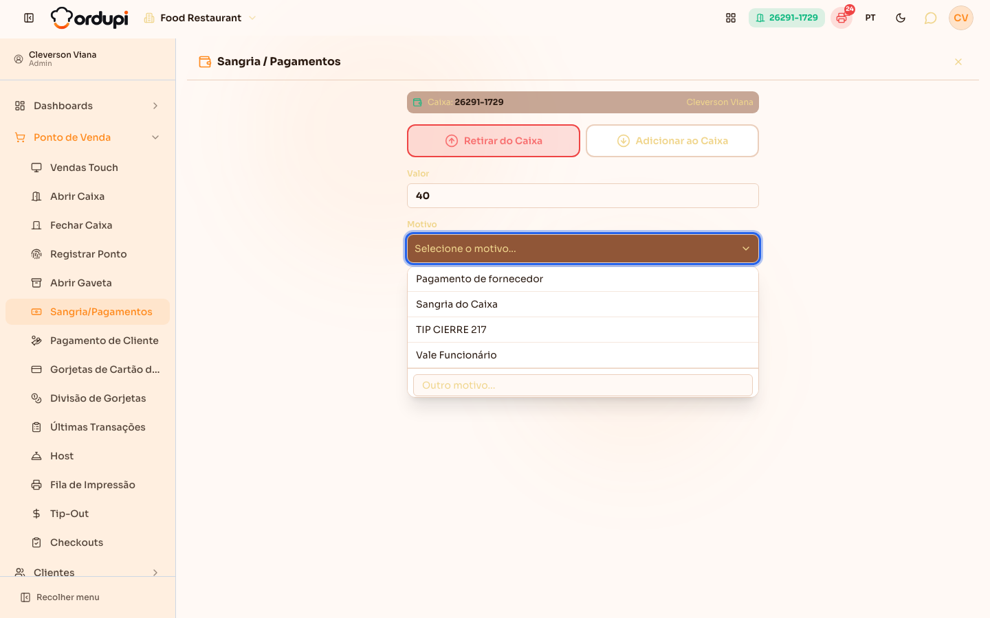Select the Adicionar ao Caixa option
This screenshot has height=618, width=990.
tap(672, 141)
